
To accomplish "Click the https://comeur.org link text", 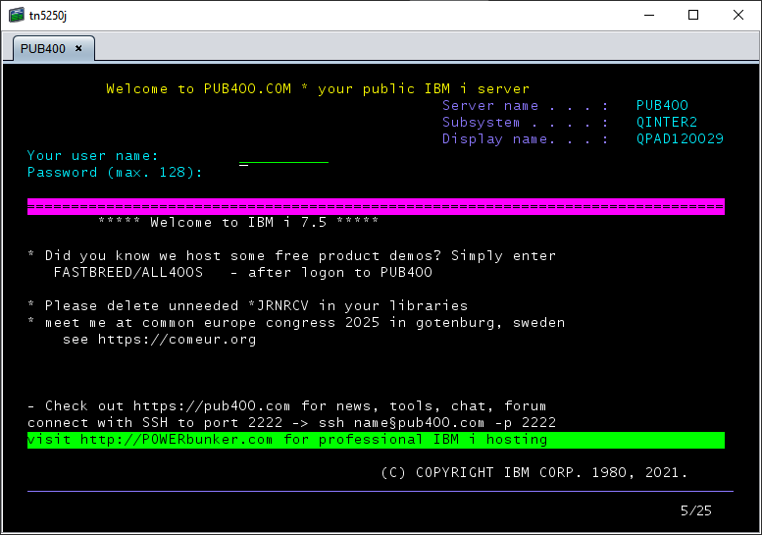I will point(177,340).
